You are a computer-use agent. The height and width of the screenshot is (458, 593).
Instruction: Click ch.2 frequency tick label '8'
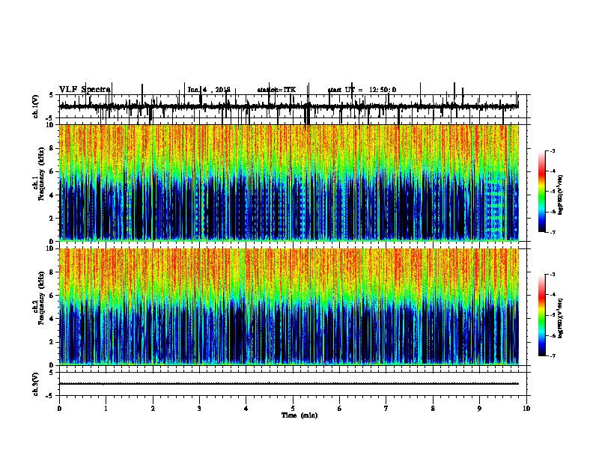[x=52, y=272]
